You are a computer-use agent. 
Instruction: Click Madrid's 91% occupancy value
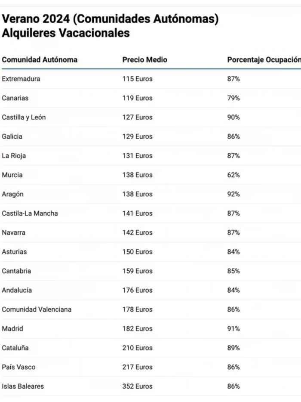(x=233, y=329)
